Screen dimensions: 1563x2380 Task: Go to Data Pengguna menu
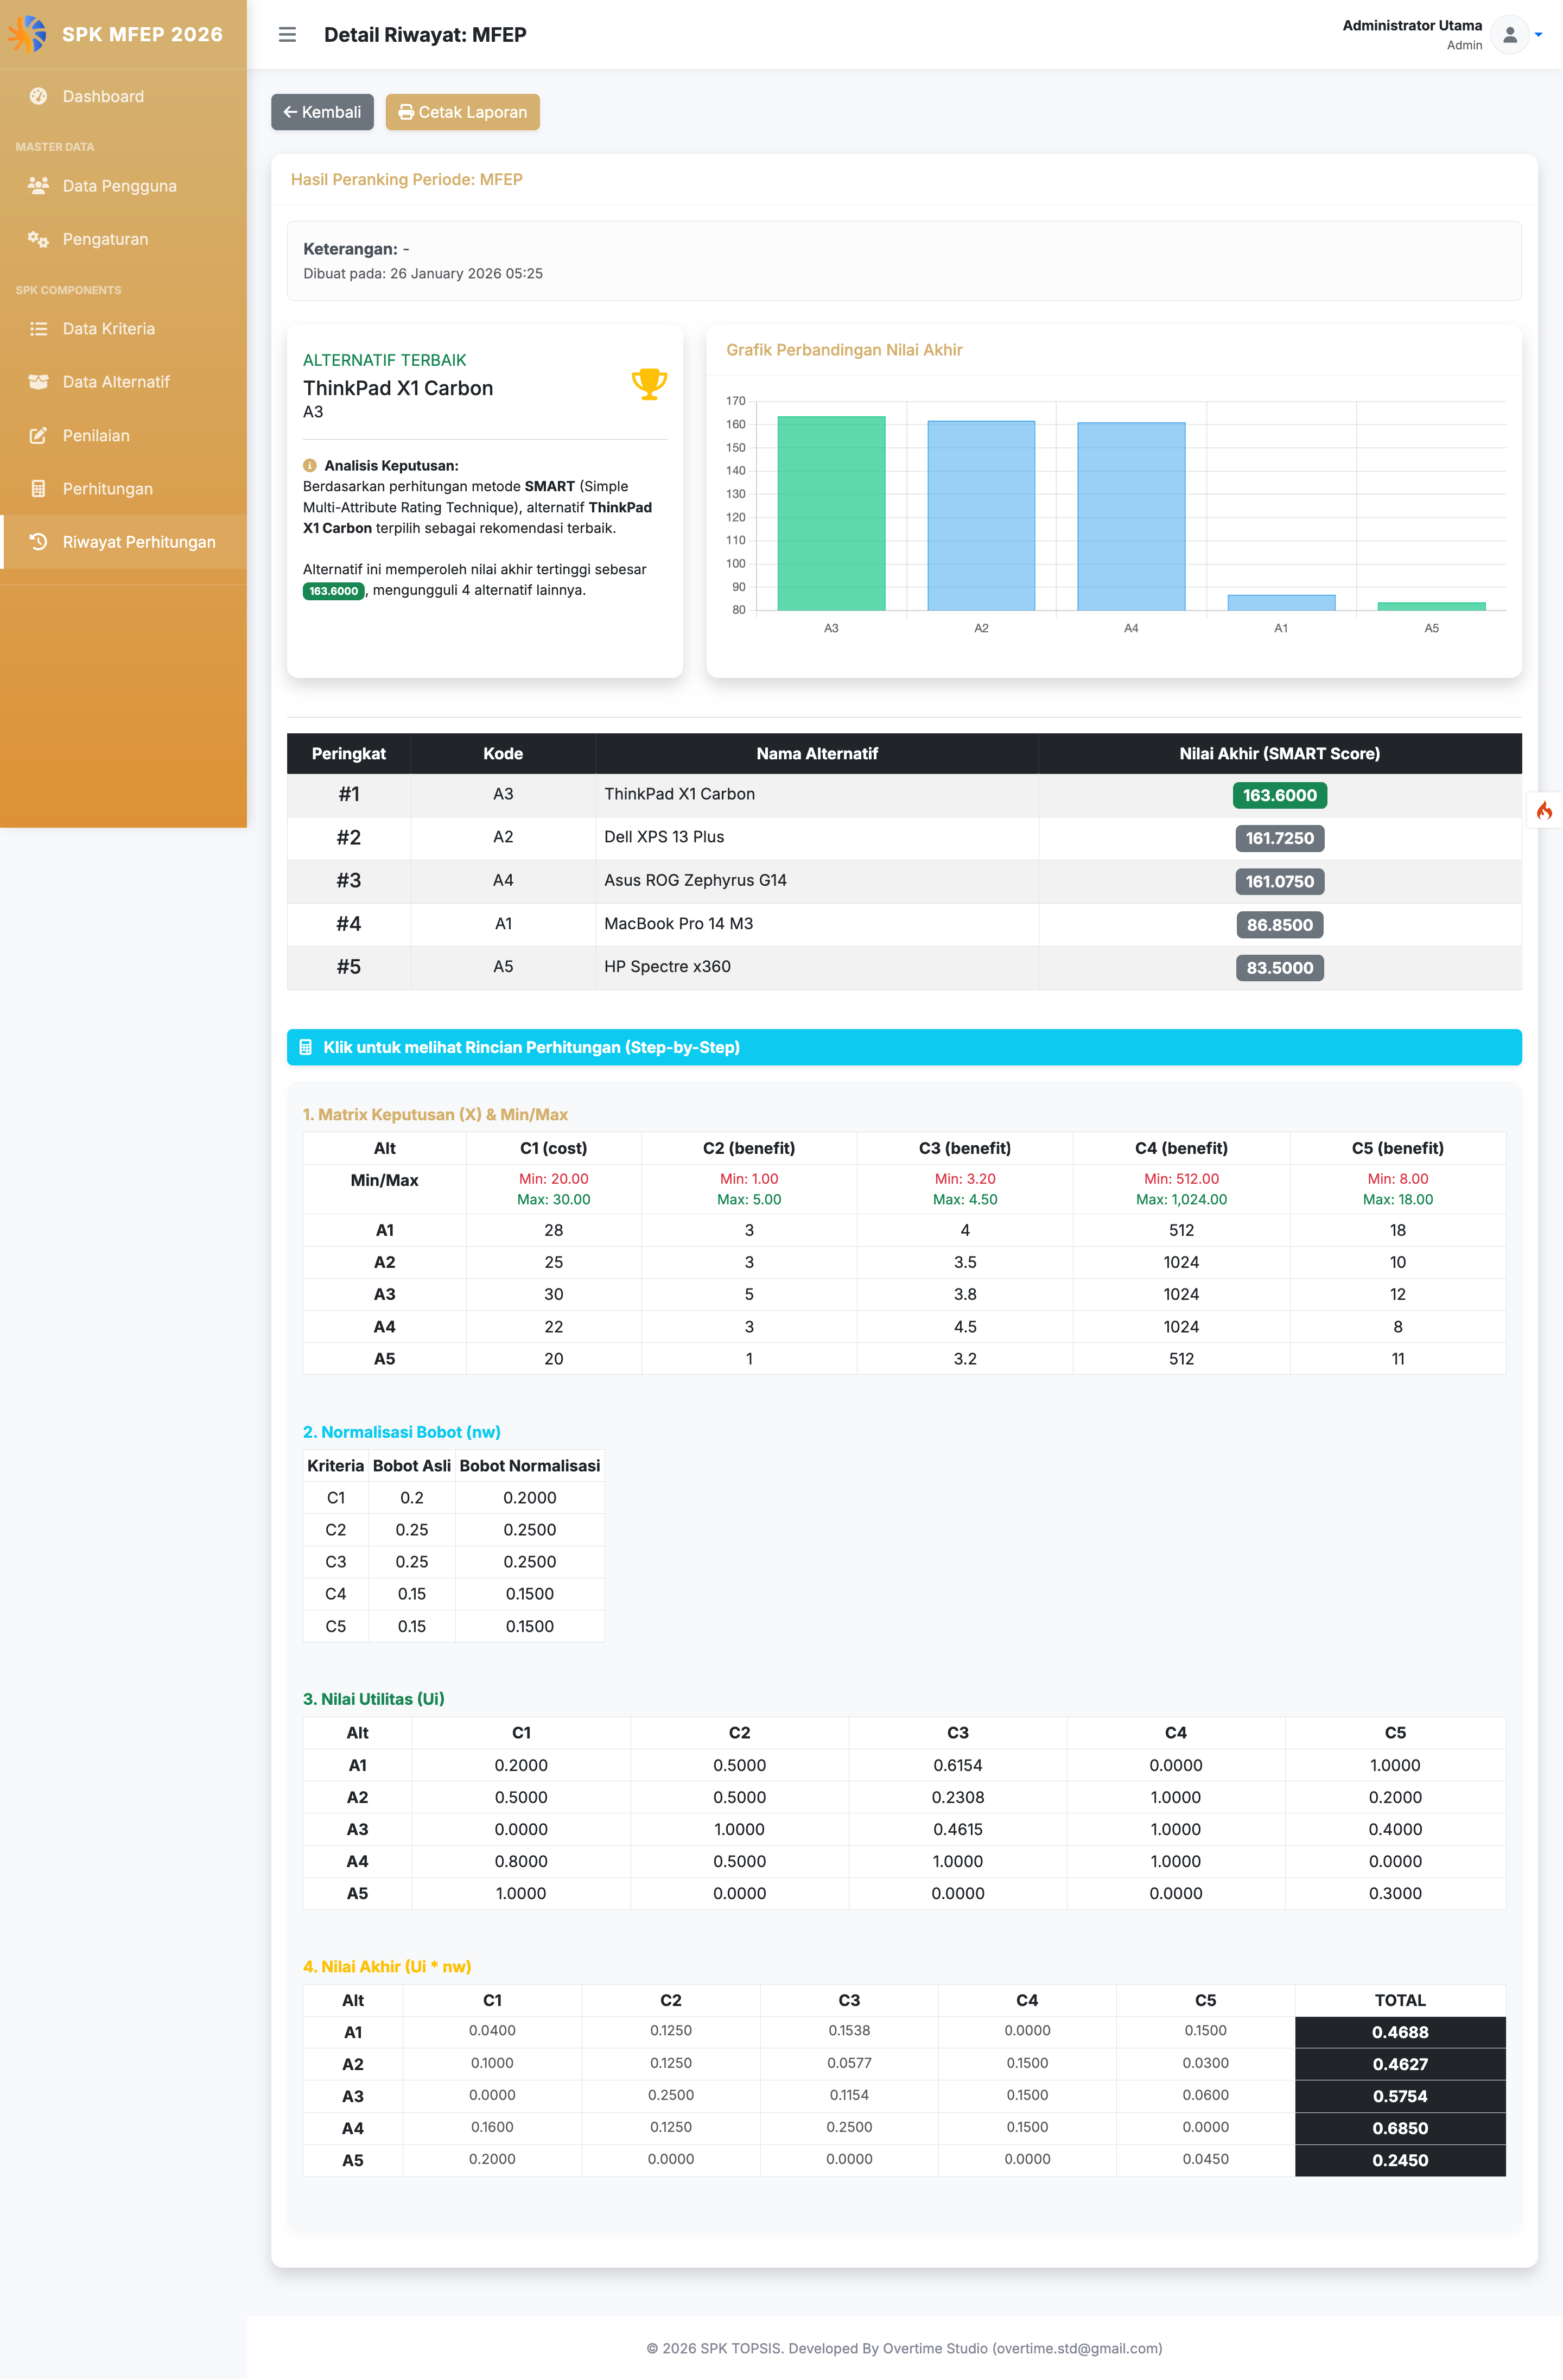(x=123, y=185)
